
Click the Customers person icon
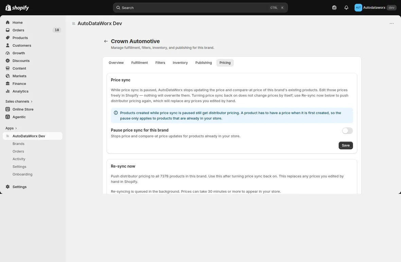click(8, 45)
